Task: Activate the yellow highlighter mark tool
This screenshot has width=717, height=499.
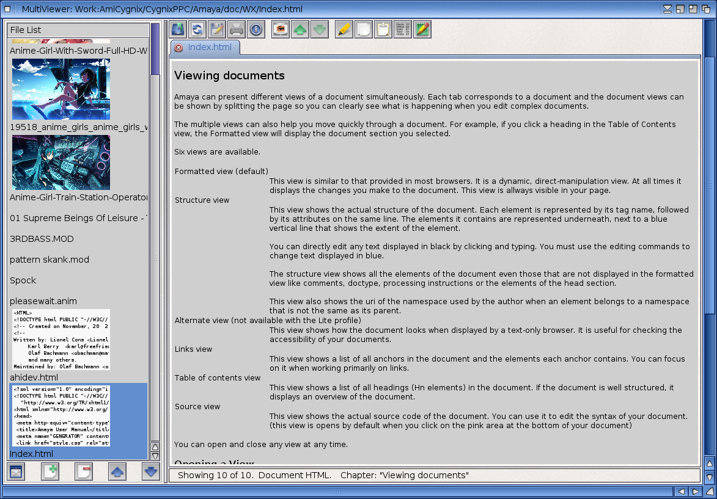Action: click(344, 30)
